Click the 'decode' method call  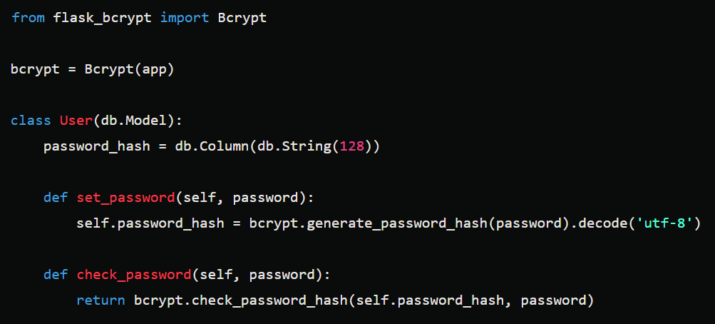pyautogui.click(x=598, y=223)
